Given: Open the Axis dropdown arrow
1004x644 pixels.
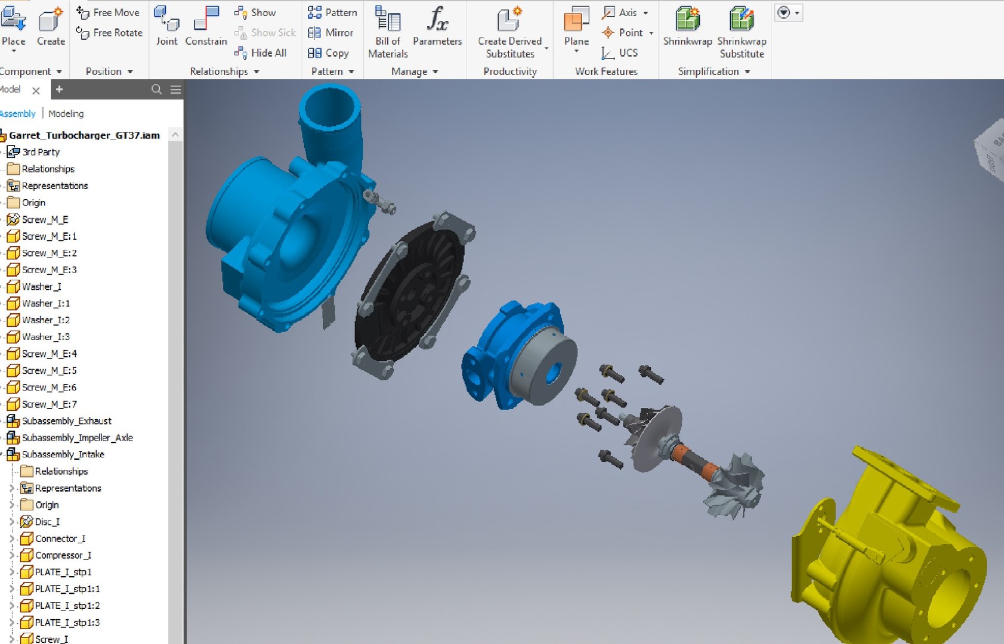Looking at the screenshot, I should [x=645, y=13].
